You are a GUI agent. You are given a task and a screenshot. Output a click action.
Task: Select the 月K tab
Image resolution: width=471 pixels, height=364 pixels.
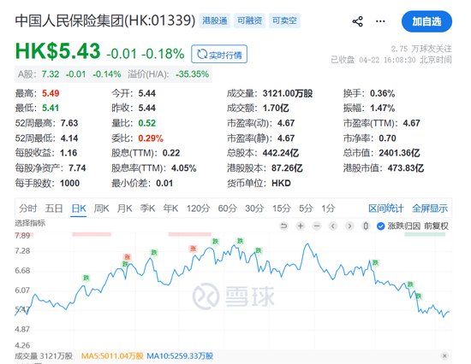coord(124,208)
